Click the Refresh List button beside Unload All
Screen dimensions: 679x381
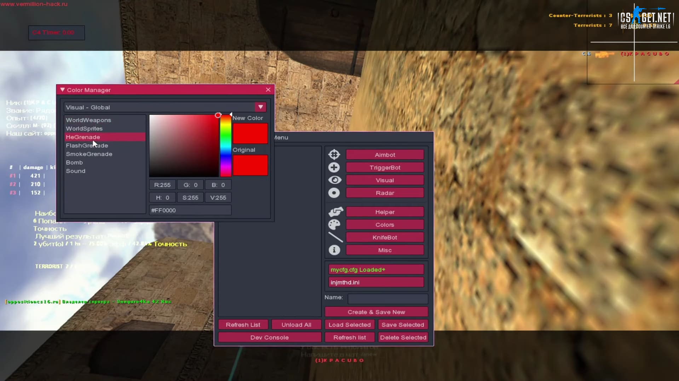tap(243, 325)
